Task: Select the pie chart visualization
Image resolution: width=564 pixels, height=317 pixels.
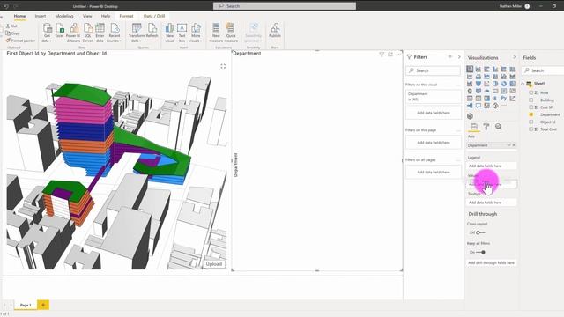Action: (495, 84)
